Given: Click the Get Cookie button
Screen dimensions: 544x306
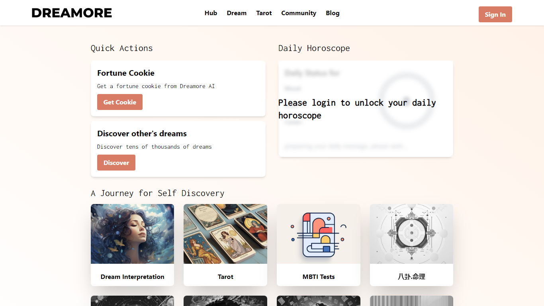Looking at the screenshot, I should click(120, 102).
